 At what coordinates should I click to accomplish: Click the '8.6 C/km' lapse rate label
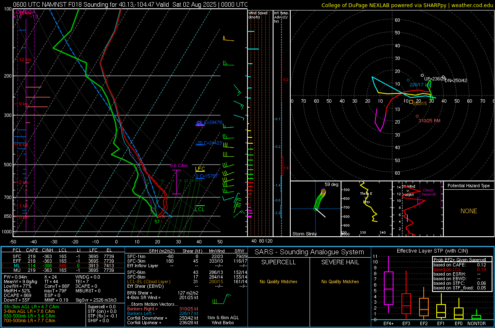coord(179,165)
